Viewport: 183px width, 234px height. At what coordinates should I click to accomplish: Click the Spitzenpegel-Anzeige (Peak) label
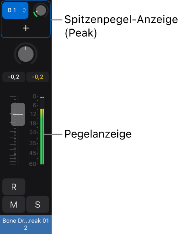click(x=121, y=26)
